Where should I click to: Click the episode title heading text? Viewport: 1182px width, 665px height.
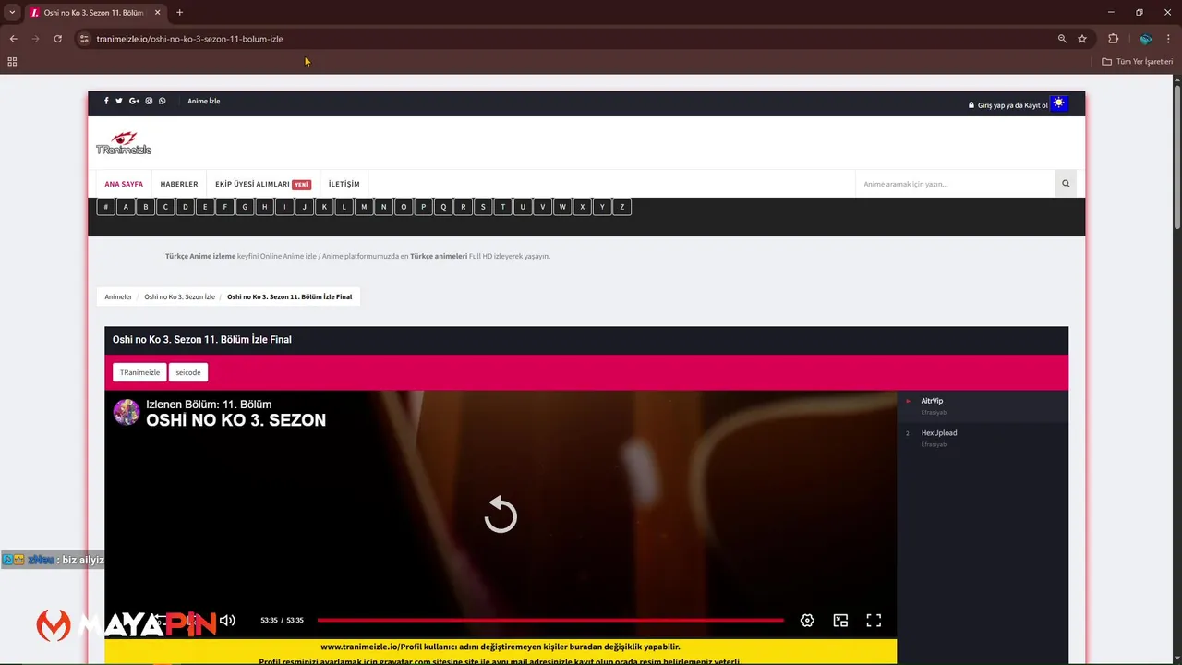coord(202,340)
